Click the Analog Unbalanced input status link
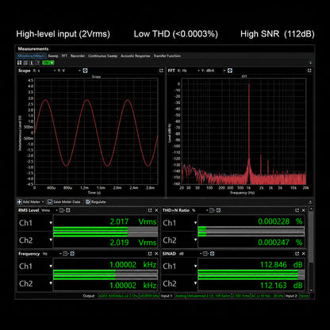The height and width of the screenshot is (330, 330). (203, 296)
